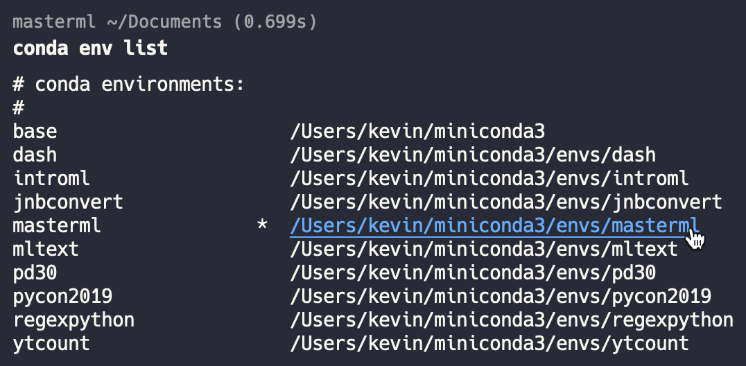The width and height of the screenshot is (746, 366).
Task: Click the ytcount environment path
Action: click(489, 343)
